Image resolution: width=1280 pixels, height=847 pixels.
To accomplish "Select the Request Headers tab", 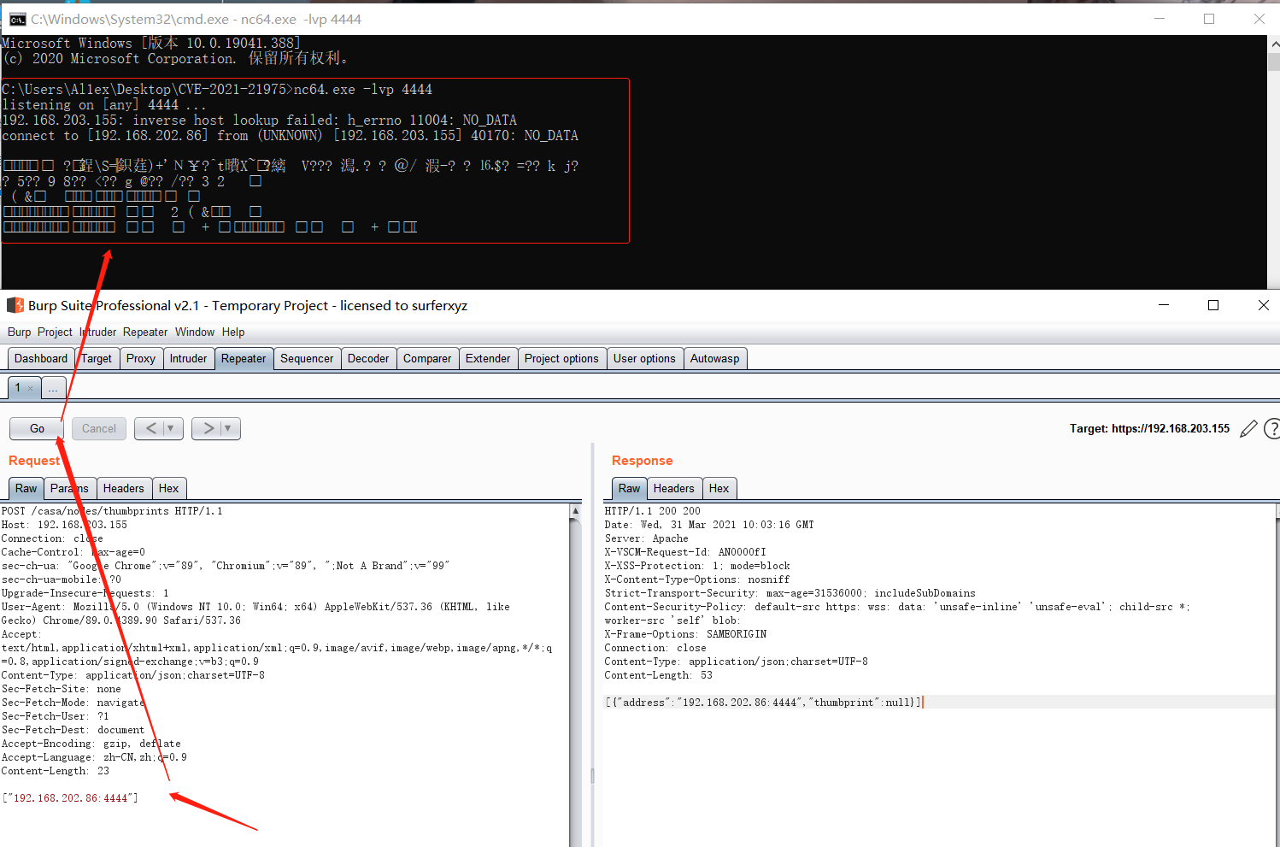I will (124, 488).
